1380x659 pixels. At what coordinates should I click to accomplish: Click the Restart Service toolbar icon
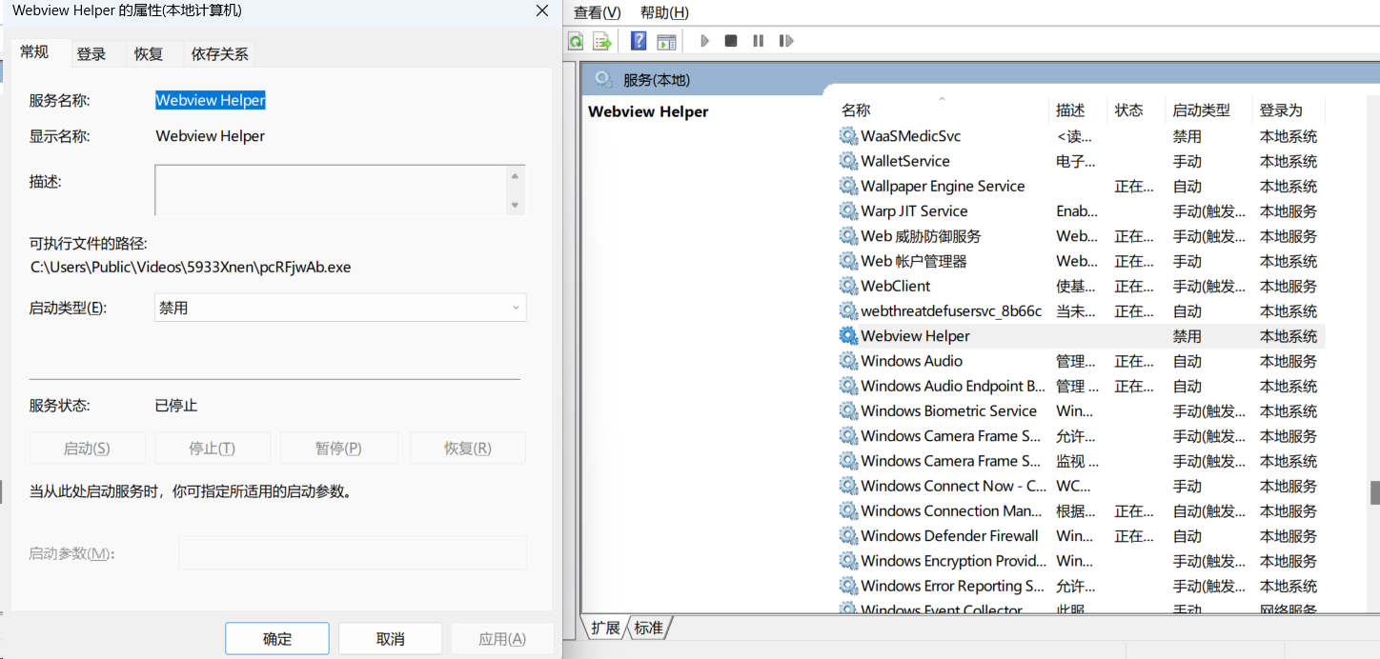coord(786,41)
